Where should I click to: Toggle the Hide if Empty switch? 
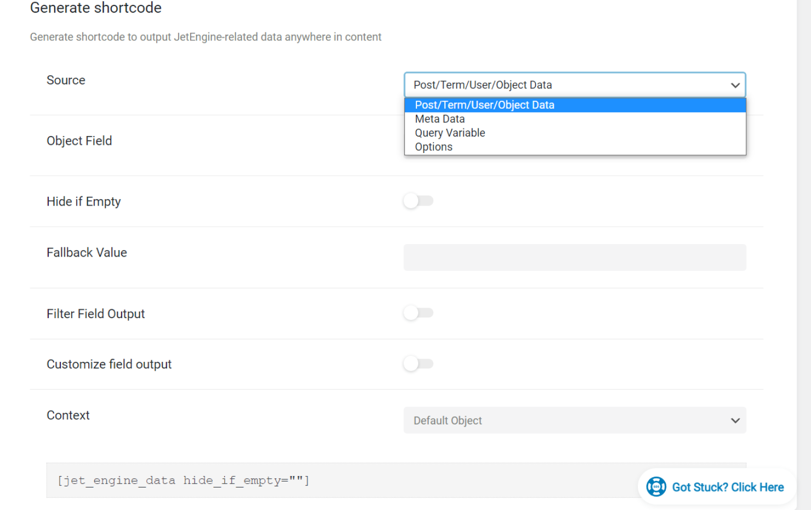(x=419, y=201)
